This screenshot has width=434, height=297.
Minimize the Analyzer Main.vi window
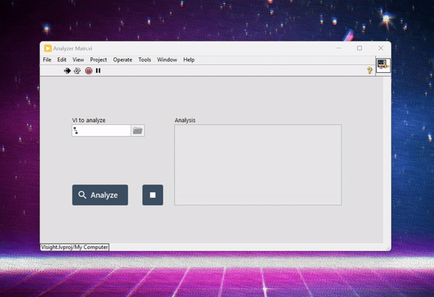339,48
